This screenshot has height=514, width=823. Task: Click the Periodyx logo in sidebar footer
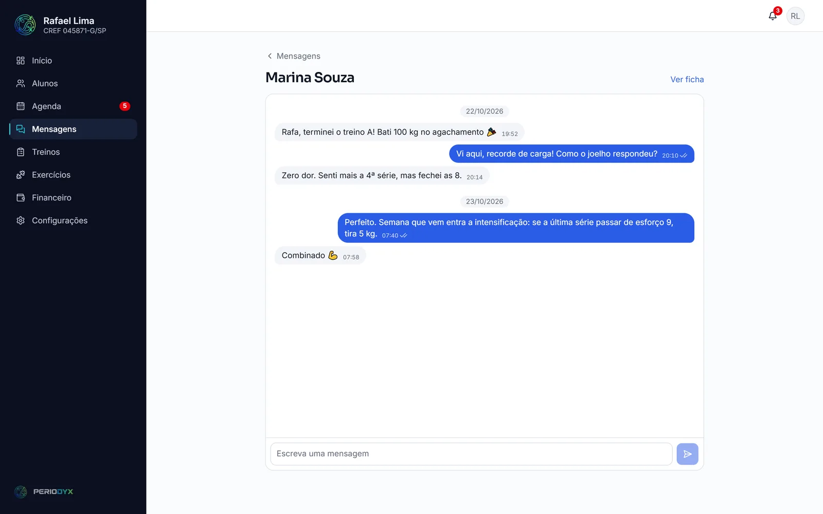coord(44,492)
